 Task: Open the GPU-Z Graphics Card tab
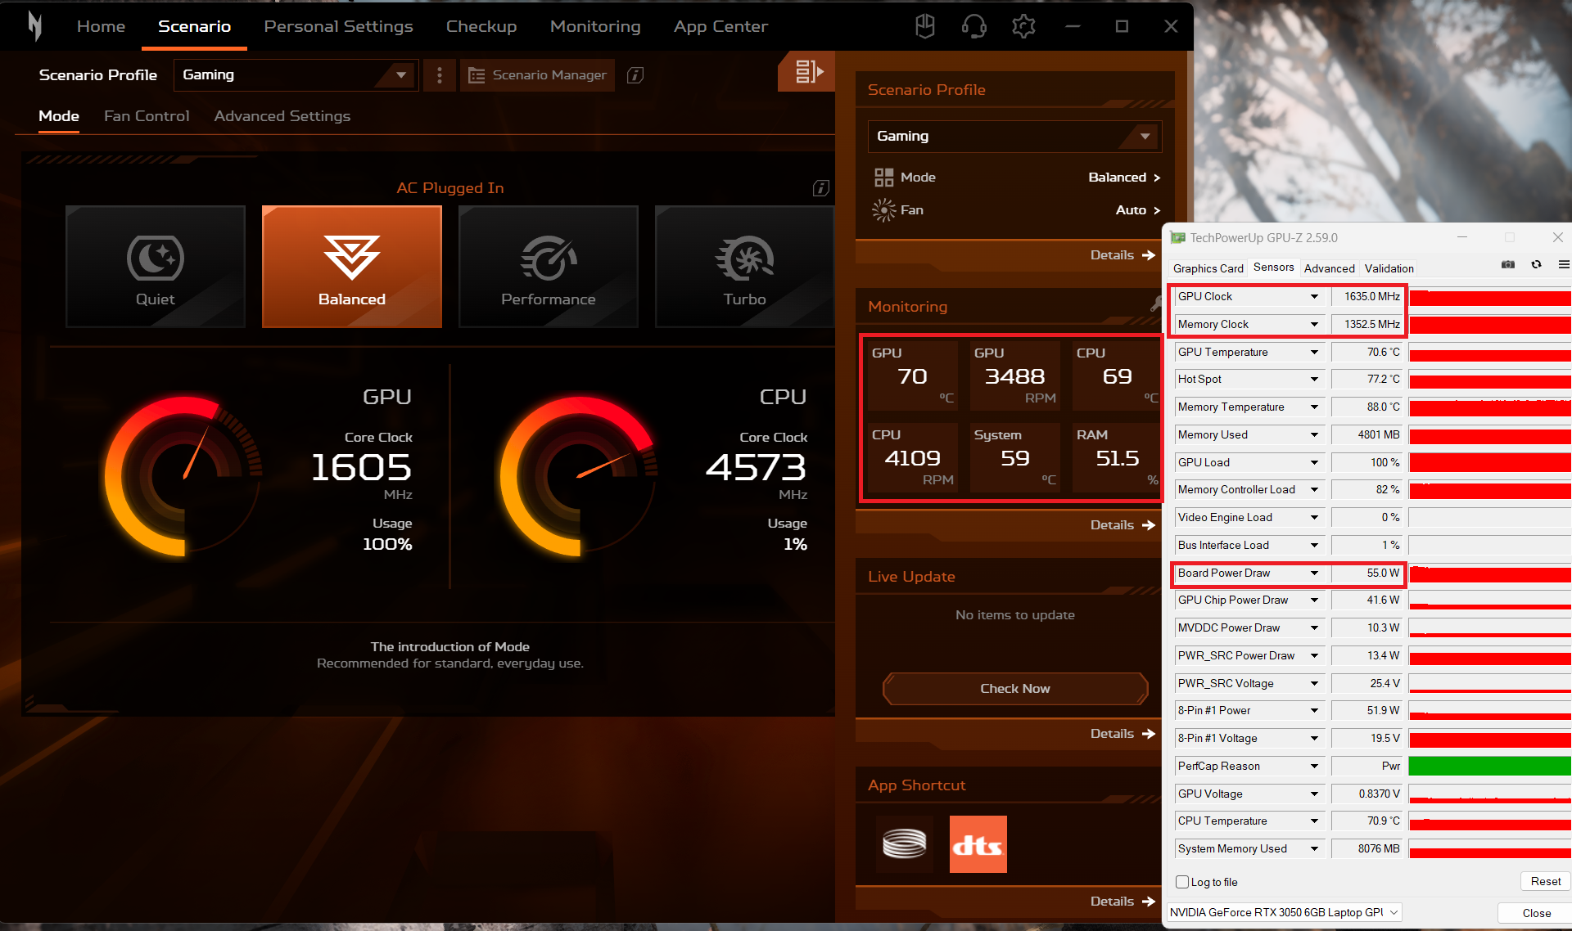point(1208,268)
